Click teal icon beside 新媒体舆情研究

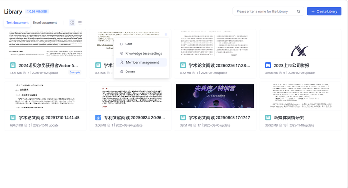268,117
